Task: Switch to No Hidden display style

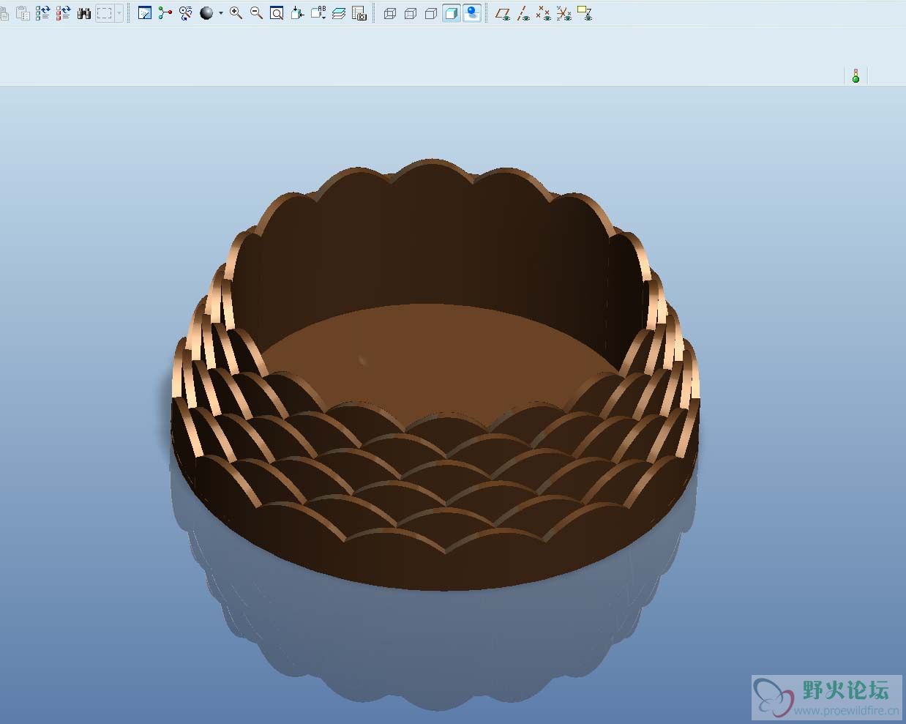Action: tap(431, 13)
